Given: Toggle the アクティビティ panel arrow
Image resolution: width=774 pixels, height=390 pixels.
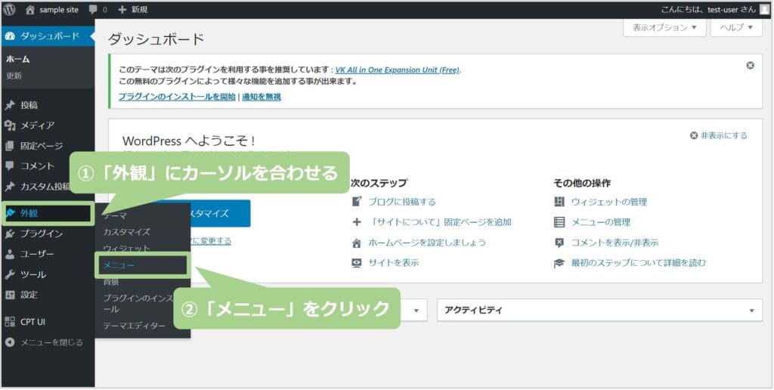Looking at the screenshot, I should 752,311.
